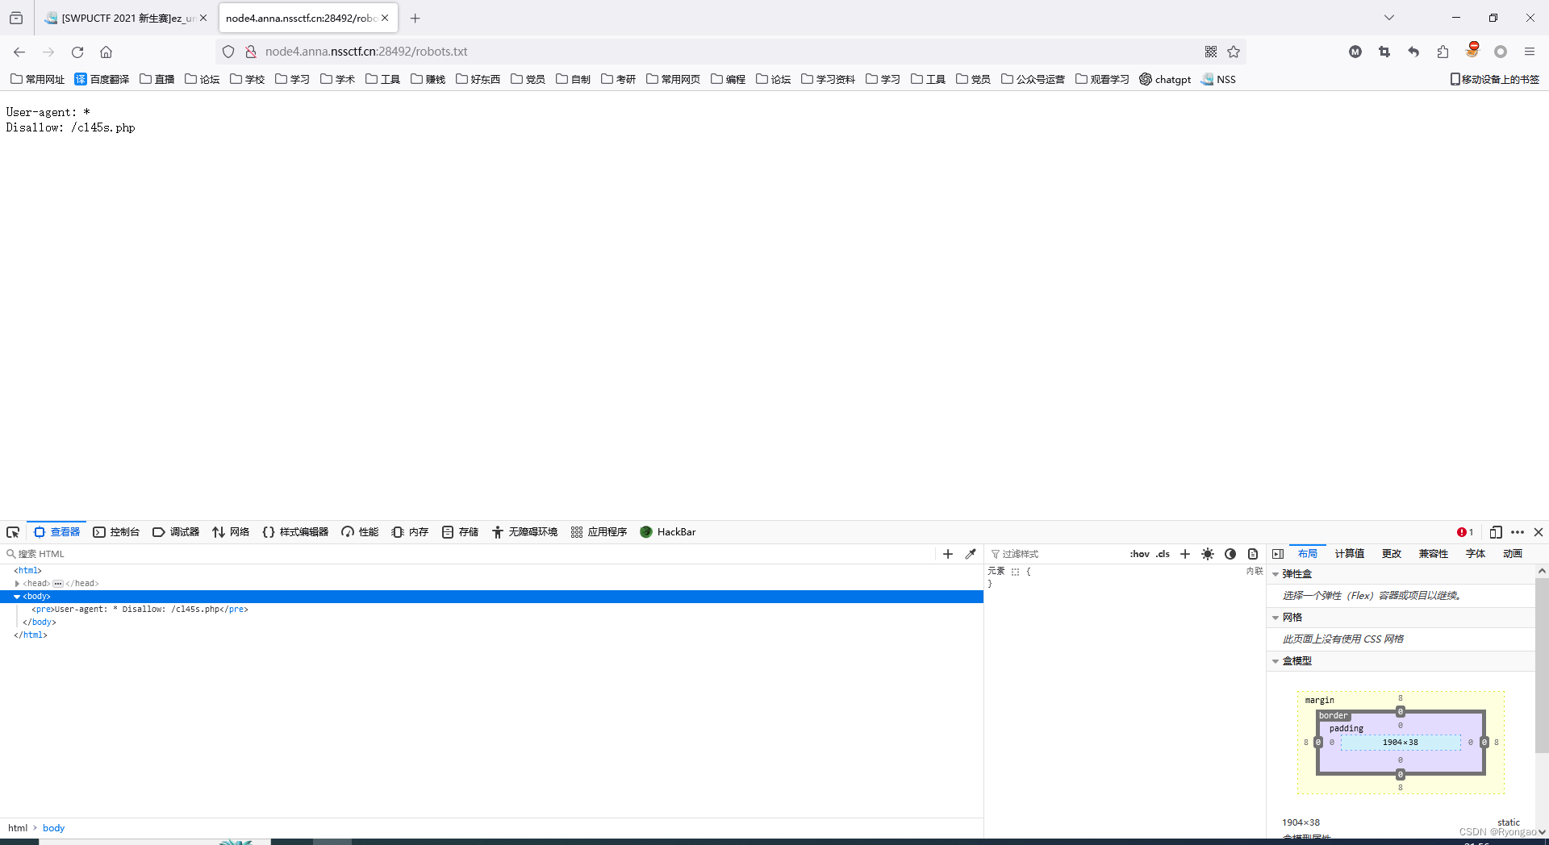Collapse the three-pane inspector sidebar
The image size is (1549, 845).
pyautogui.click(x=1278, y=554)
